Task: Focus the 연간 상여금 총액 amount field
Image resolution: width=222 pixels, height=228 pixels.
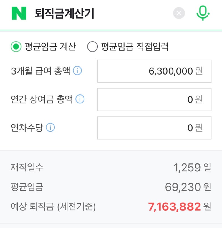Action: (154, 99)
